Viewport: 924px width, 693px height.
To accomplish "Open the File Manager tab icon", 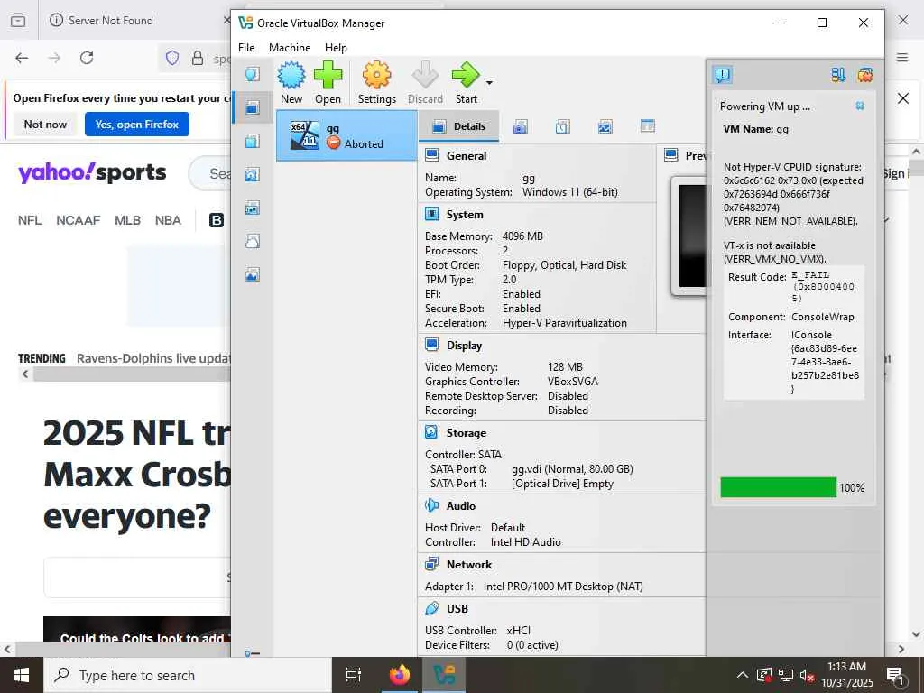I will 648,126.
